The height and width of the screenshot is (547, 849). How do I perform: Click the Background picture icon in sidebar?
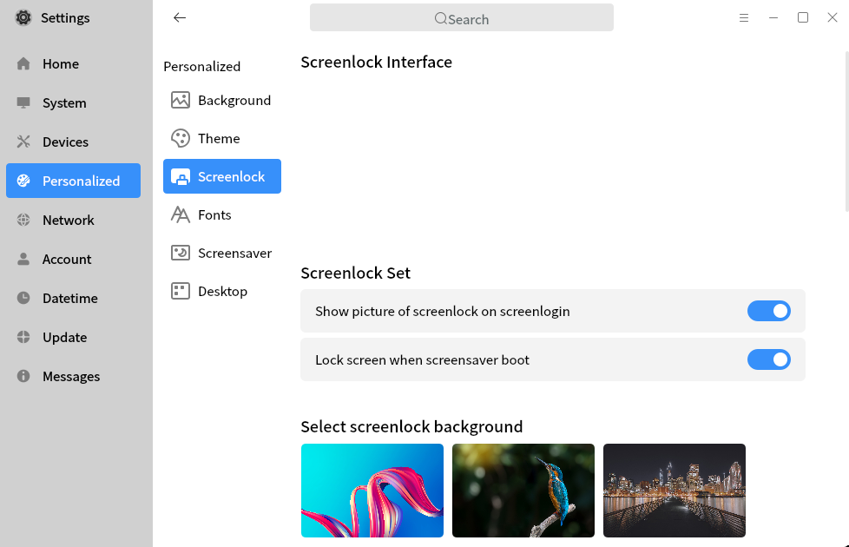(181, 100)
